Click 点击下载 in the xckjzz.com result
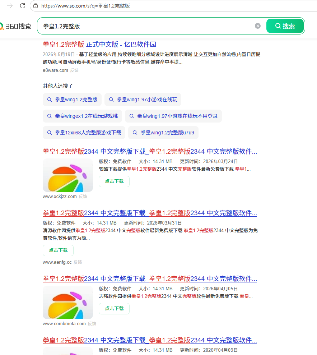317x355 pixels. tap(114, 181)
